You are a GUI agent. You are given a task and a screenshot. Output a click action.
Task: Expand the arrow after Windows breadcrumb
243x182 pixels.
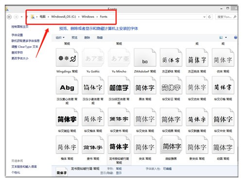pyautogui.click(x=97, y=17)
